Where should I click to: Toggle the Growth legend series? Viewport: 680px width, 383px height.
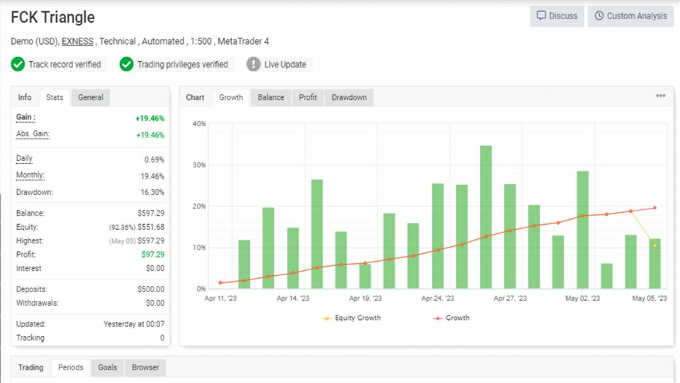pos(451,318)
